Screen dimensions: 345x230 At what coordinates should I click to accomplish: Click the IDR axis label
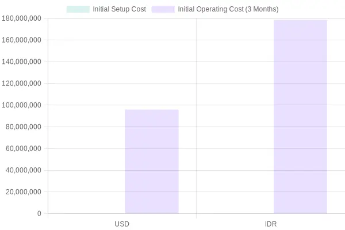tap(271, 224)
